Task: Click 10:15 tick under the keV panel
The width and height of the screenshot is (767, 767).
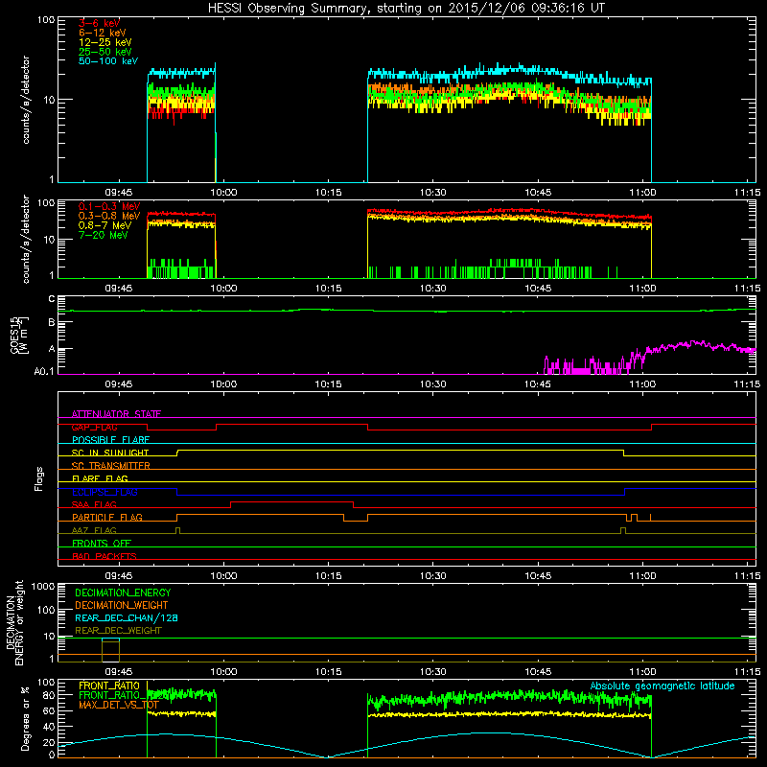Action: point(328,193)
